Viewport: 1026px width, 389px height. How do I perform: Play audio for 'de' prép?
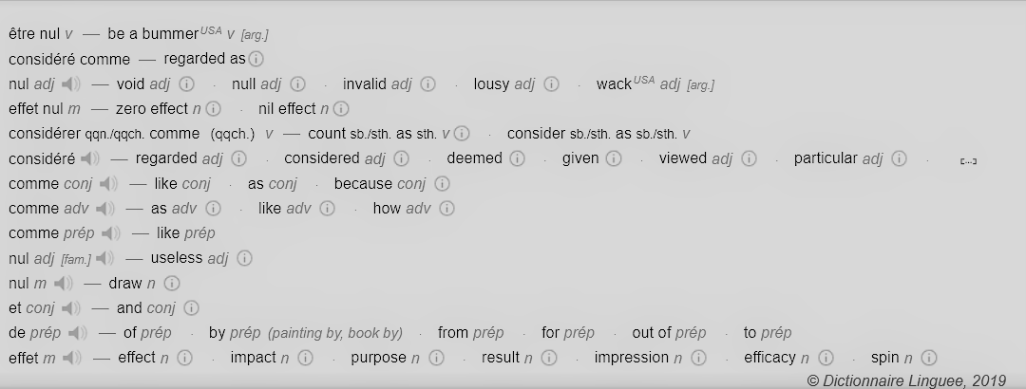pyautogui.click(x=77, y=333)
